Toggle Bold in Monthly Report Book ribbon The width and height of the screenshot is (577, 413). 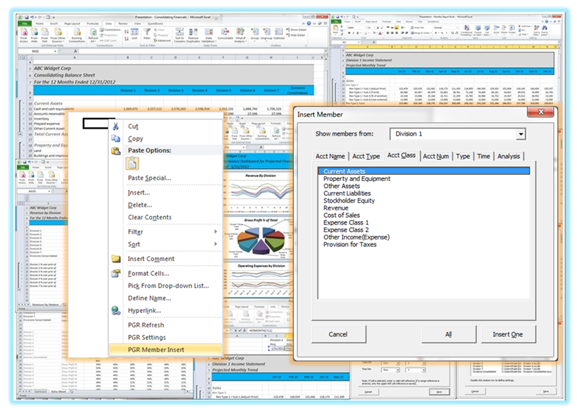(x=349, y=33)
